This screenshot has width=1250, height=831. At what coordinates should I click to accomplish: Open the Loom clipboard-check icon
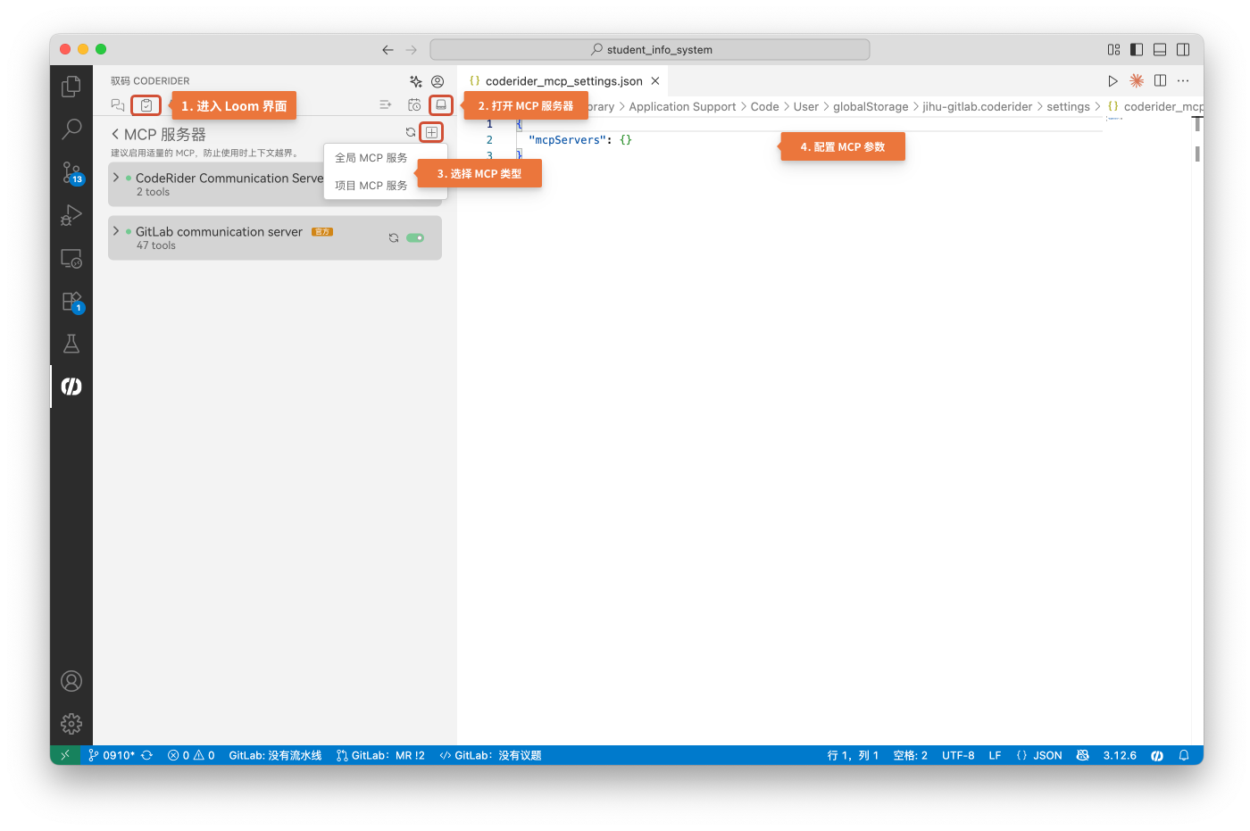146,105
